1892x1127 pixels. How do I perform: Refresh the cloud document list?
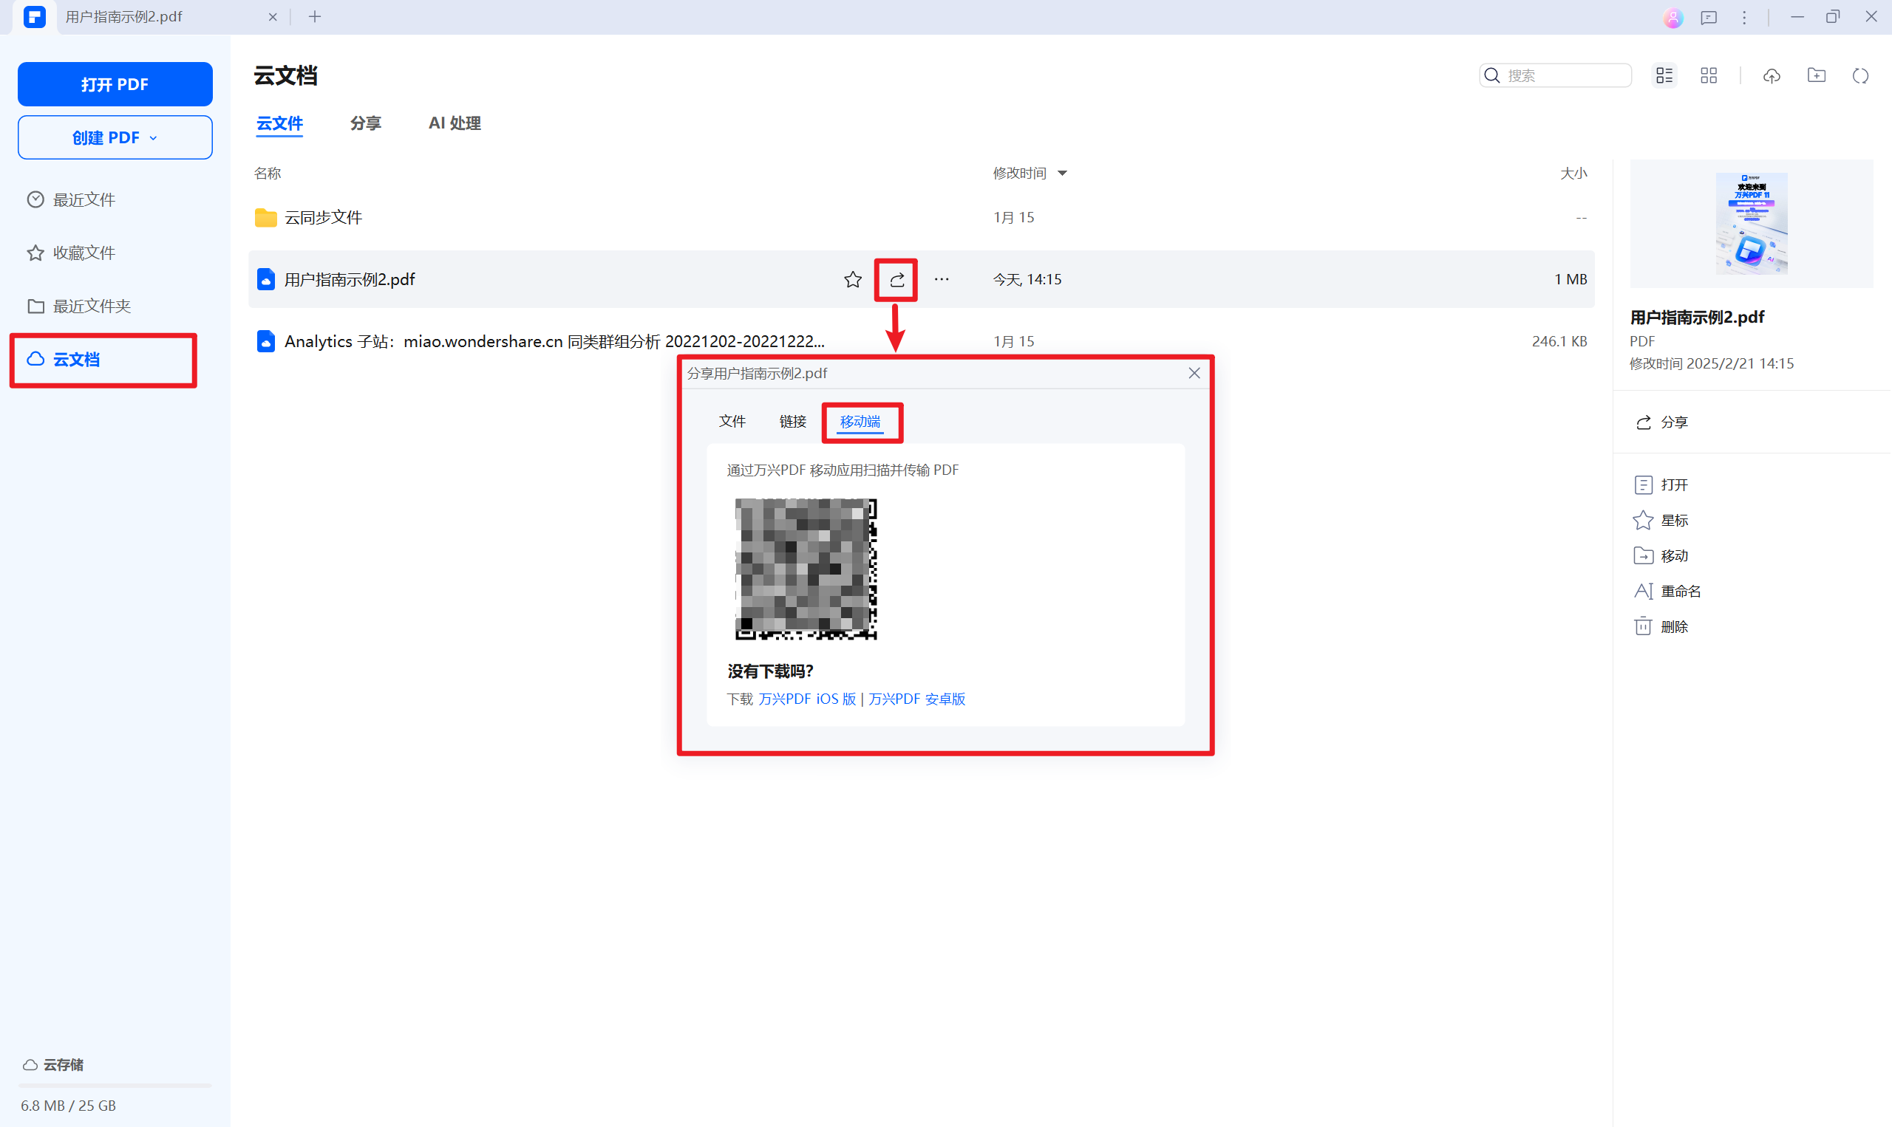(1860, 75)
